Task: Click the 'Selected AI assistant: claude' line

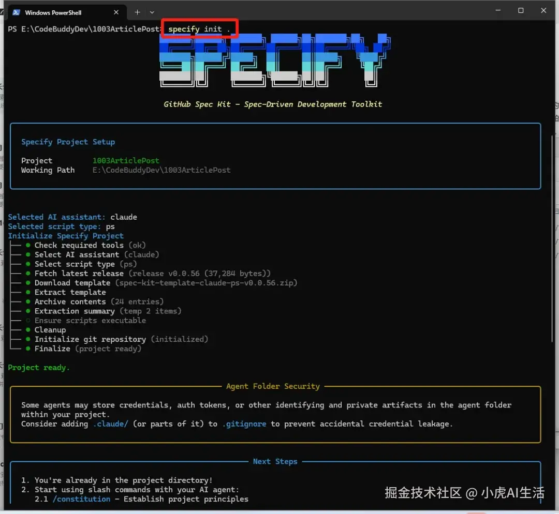Action: pos(72,217)
